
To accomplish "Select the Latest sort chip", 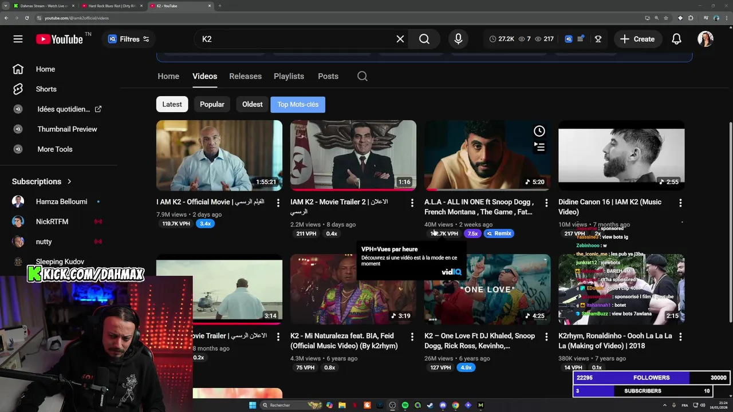I will tap(172, 104).
